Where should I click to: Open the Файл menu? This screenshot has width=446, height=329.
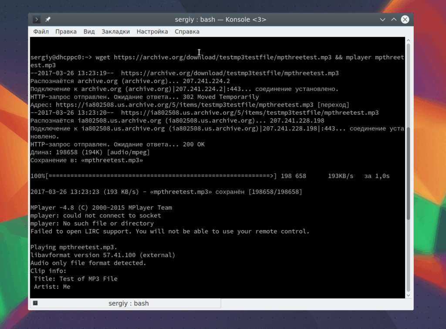pyautogui.click(x=41, y=31)
